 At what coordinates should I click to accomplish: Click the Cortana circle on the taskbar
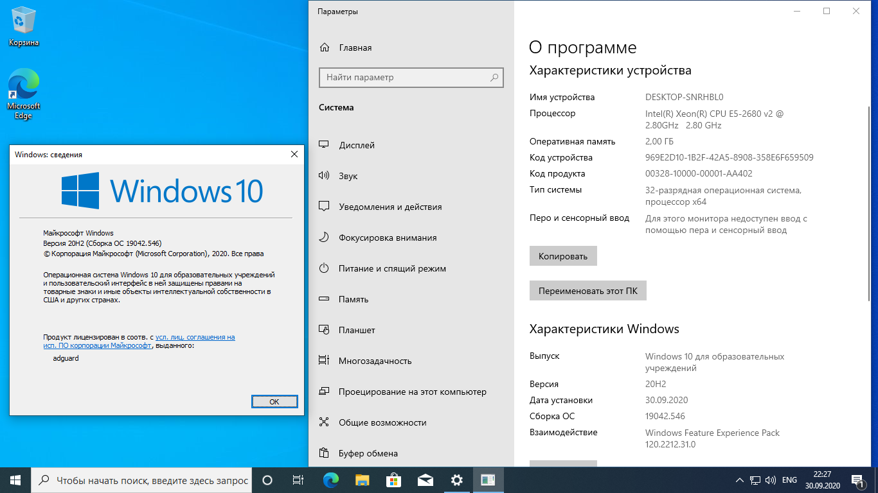(x=268, y=480)
